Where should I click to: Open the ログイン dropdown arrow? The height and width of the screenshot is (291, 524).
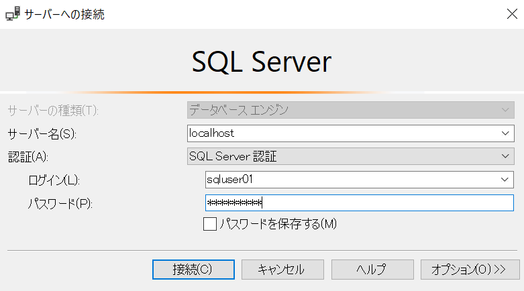(x=505, y=180)
